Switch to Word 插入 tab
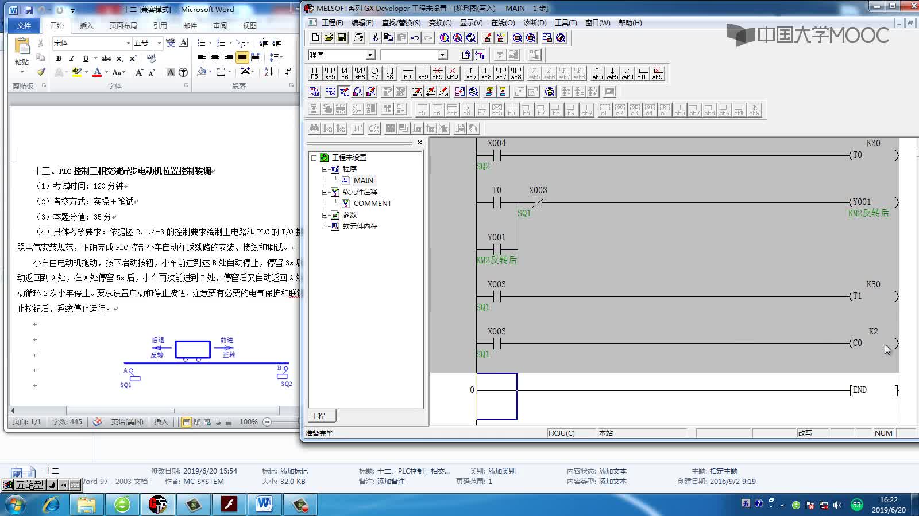This screenshot has height=516, width=919. click(86, 25)
